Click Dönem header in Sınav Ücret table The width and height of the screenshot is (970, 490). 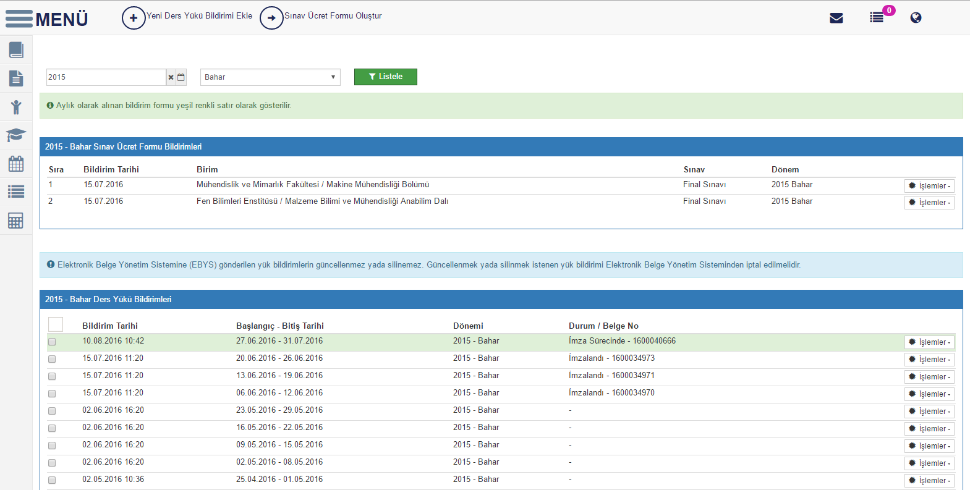click(x=785, y=169)
